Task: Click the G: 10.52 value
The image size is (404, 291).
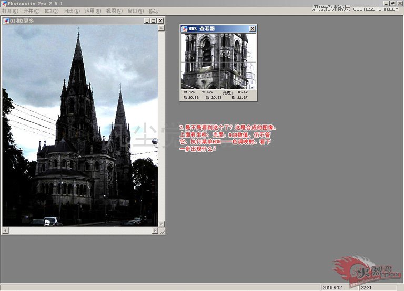Action: coord(214,98)
